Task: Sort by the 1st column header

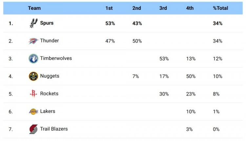Action: coord(109,8)
